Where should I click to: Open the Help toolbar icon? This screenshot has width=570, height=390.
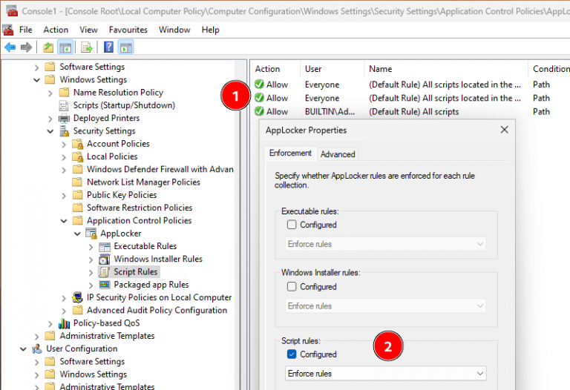[x=108, y=47]
